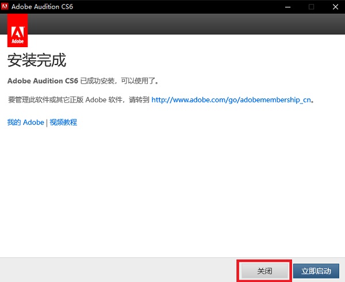Click the small Adobe icon in title bar

[x=6, y=7]
